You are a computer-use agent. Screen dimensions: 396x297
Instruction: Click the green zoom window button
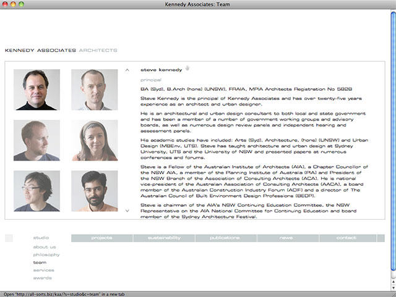(21, 4)
